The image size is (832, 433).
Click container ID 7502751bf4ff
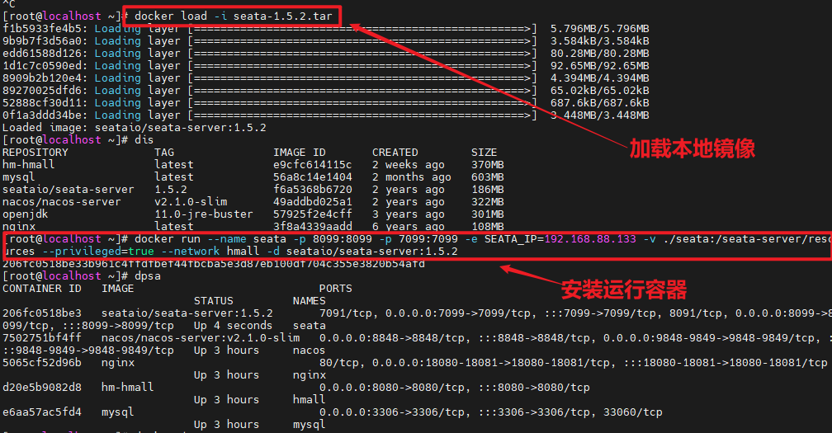pyautogui.click(x=42, y=338)
